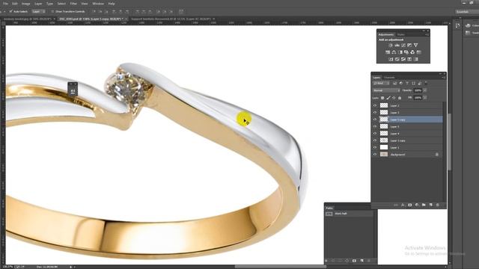The width and height of the screenshot is (479, 269).
Task: Click the horizontal canvas scrollbar
Action: pos(280,267)
